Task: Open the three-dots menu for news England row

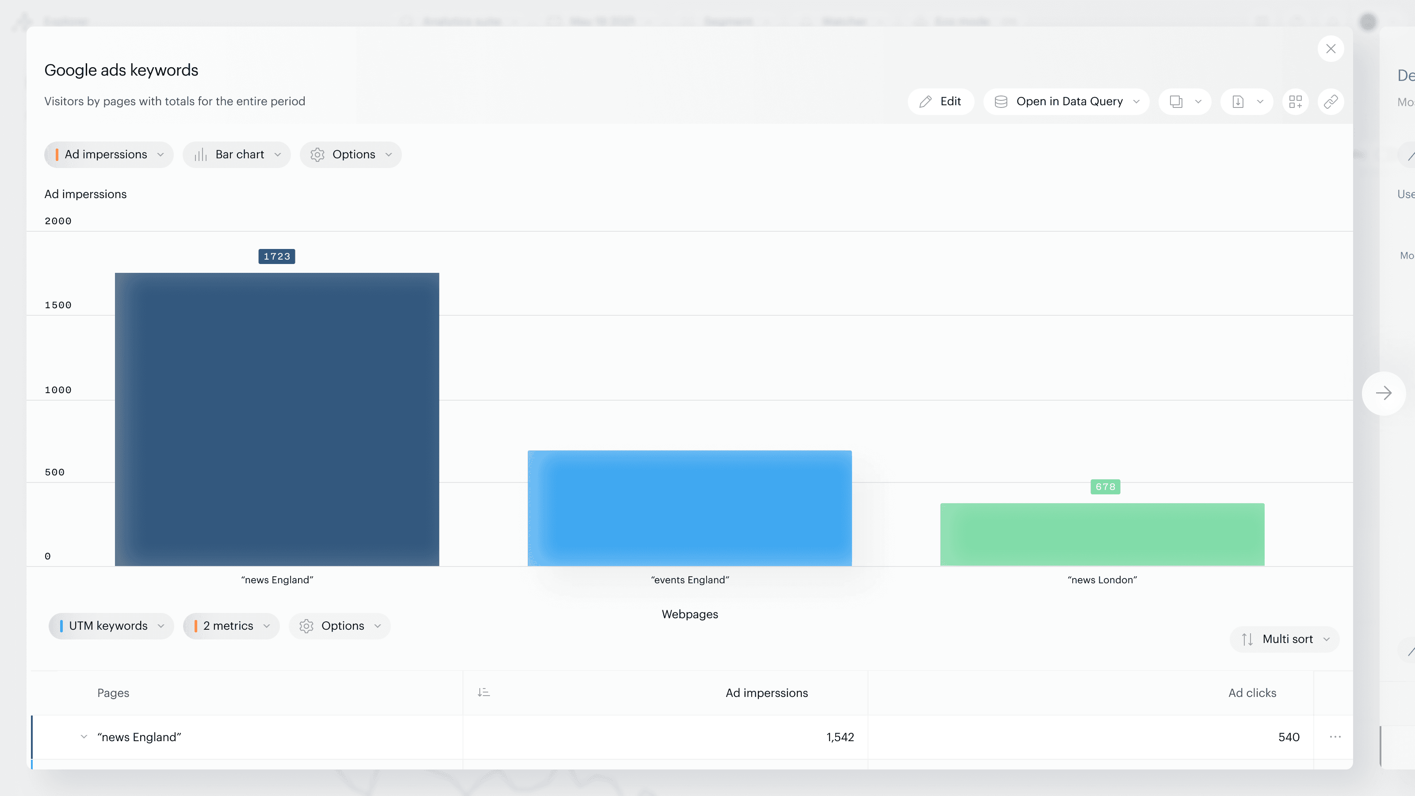Action: click(x=1335, y=737)
